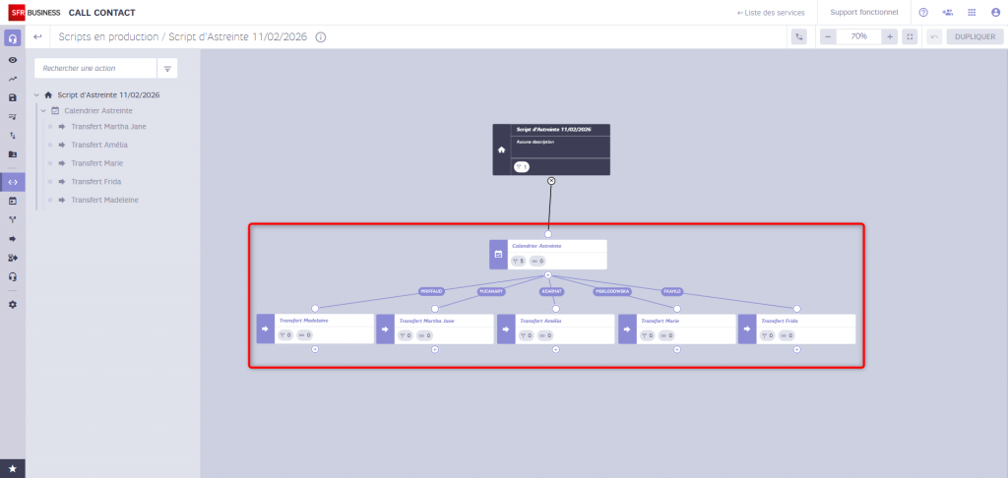The image size is (1008, 478).
Task: Click the script info icon beside title
Action: point(321,37)
